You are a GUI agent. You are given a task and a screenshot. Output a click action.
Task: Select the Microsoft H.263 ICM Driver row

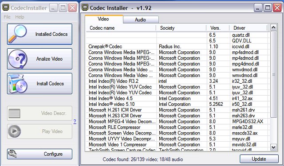coord(177,116)
